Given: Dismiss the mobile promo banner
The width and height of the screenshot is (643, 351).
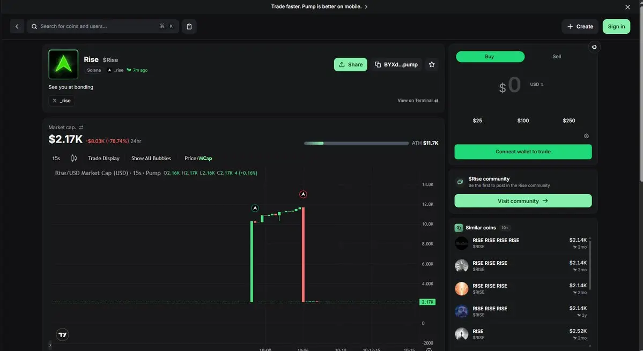Looking at the screenshot, I should pyautogui.click(x=627, y=7).
